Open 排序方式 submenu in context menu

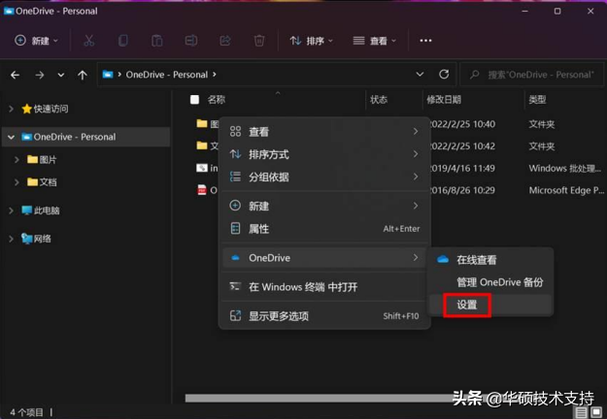(324, 154)
